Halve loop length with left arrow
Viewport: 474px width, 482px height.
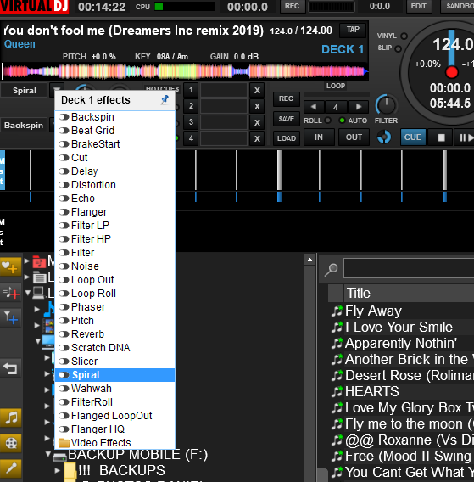tap(314, 107)
